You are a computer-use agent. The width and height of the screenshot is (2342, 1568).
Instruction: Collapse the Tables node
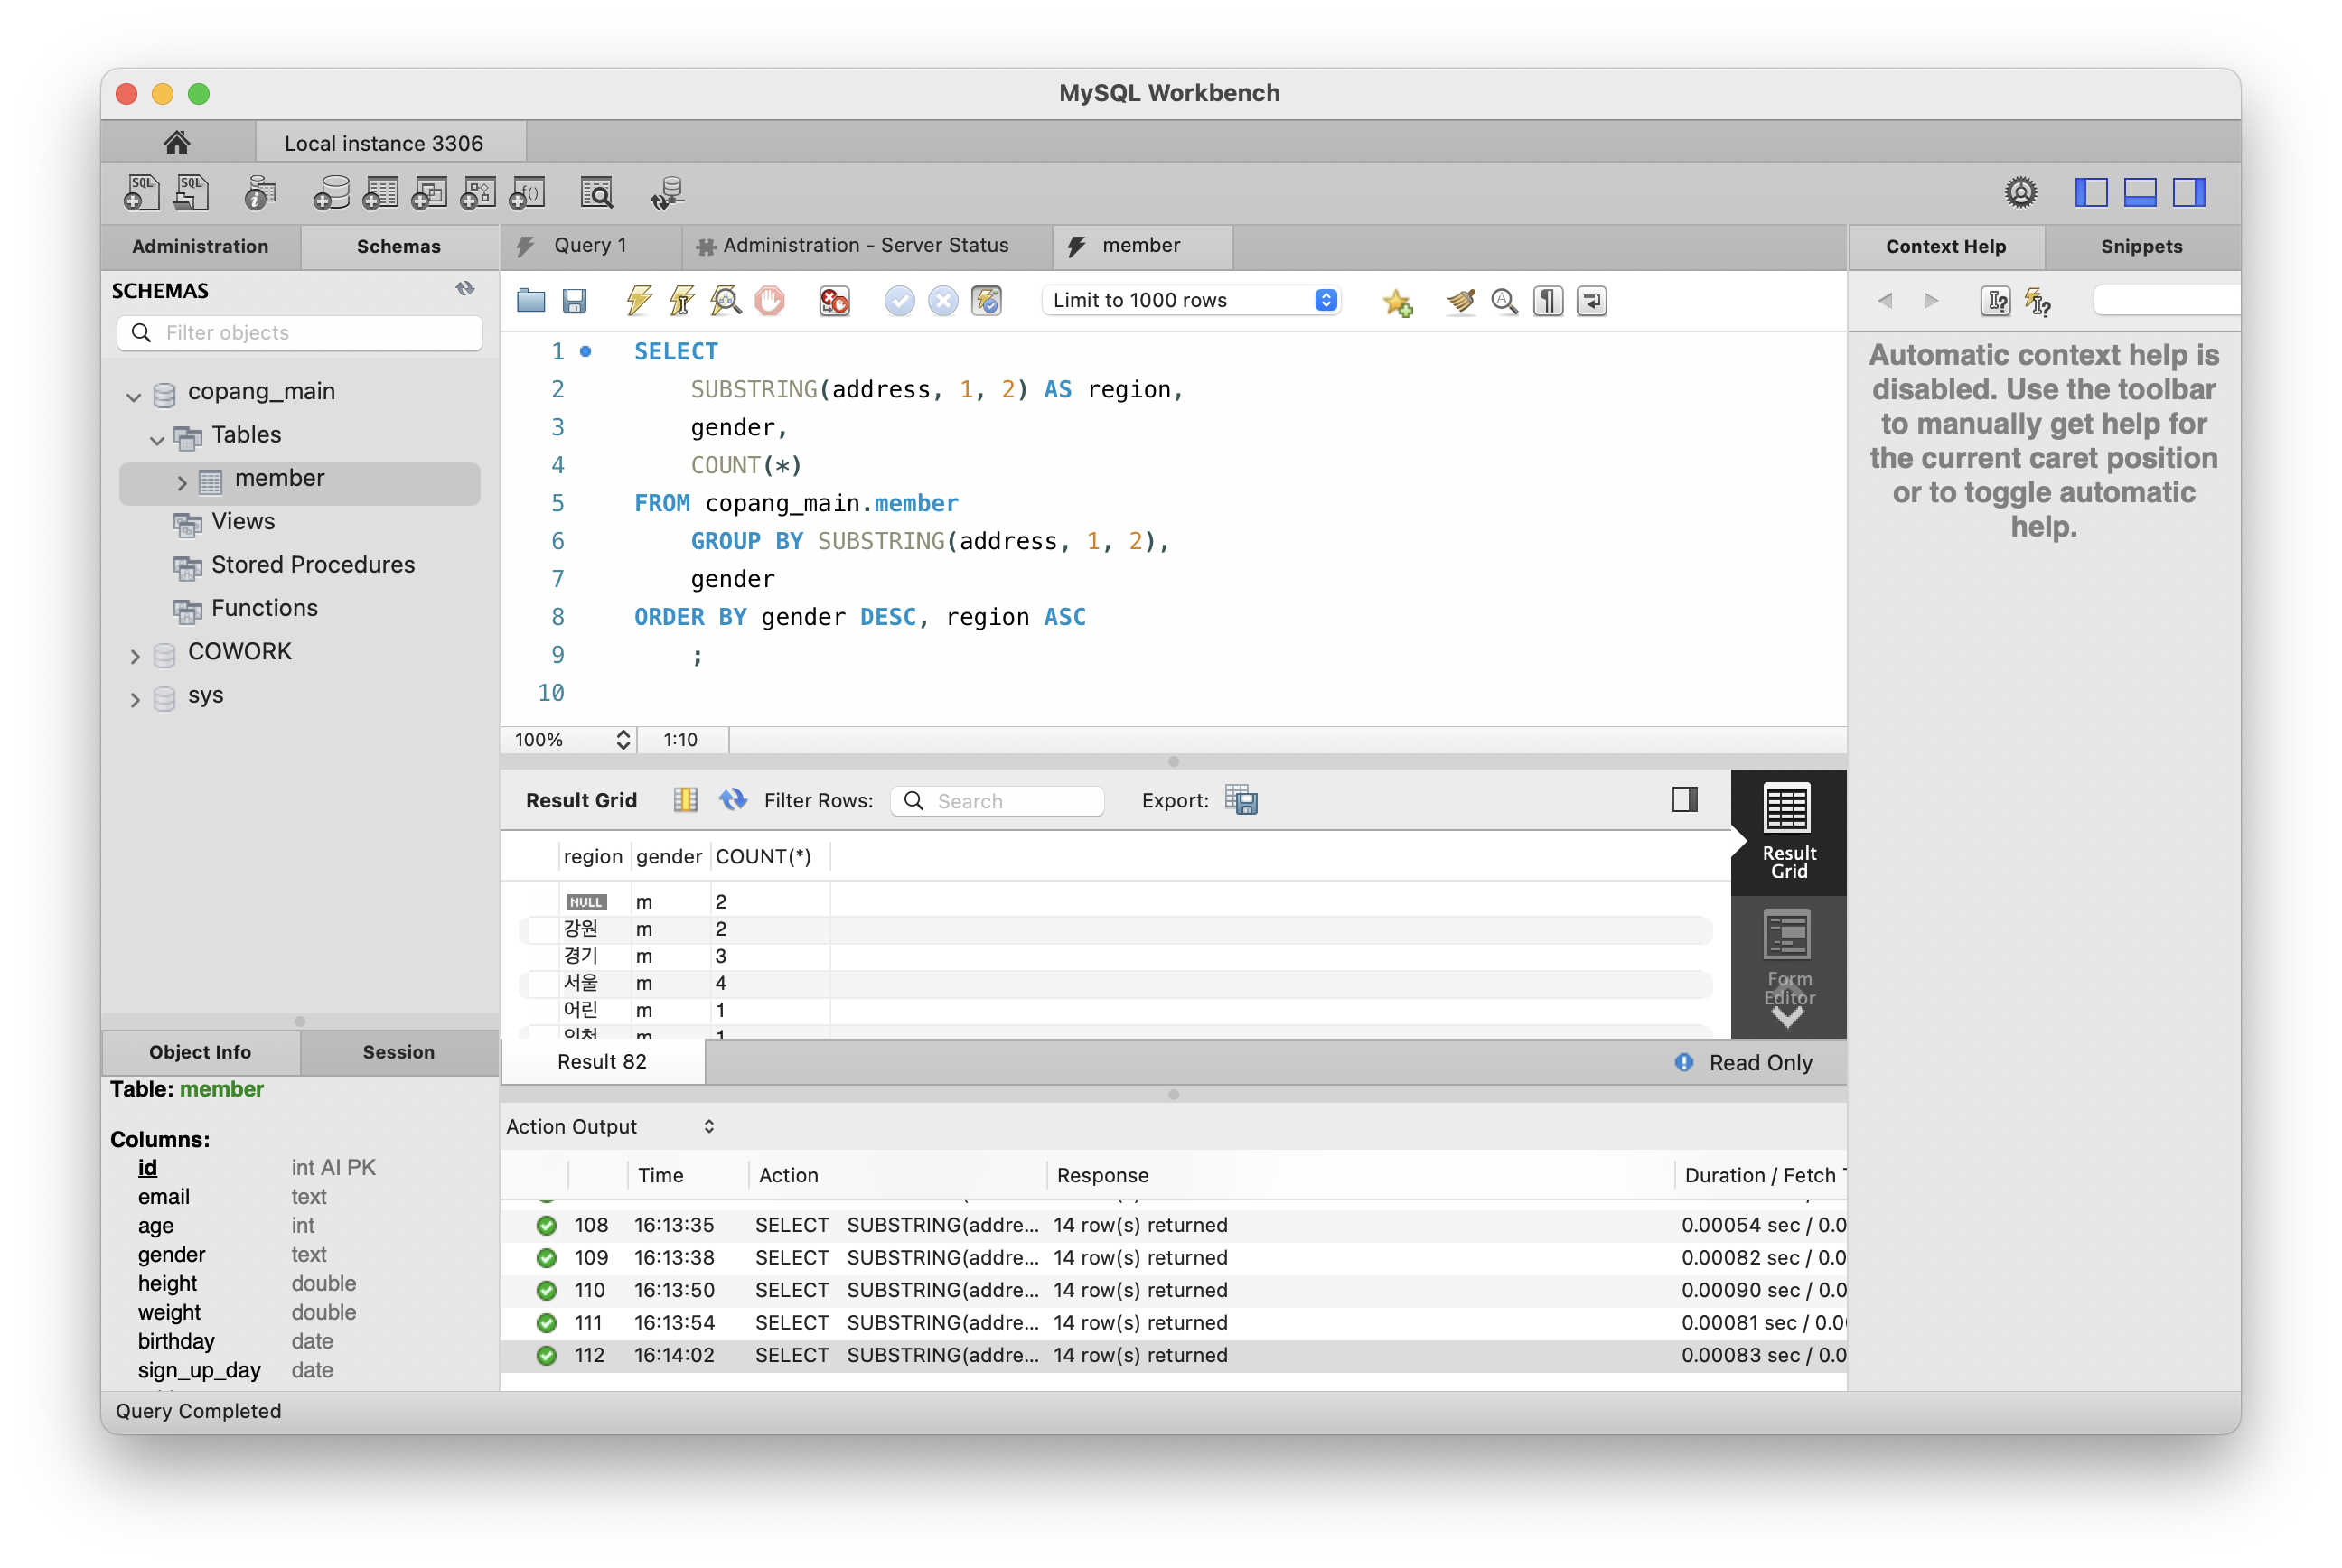(157, 439)
